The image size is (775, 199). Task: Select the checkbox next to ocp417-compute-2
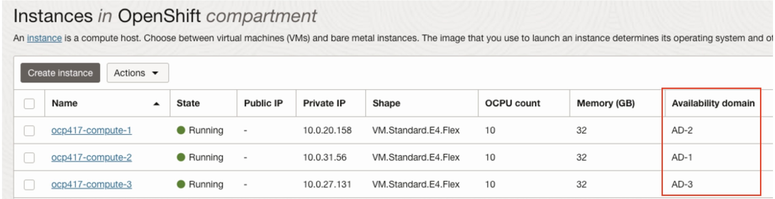click(x=29, y=158)
